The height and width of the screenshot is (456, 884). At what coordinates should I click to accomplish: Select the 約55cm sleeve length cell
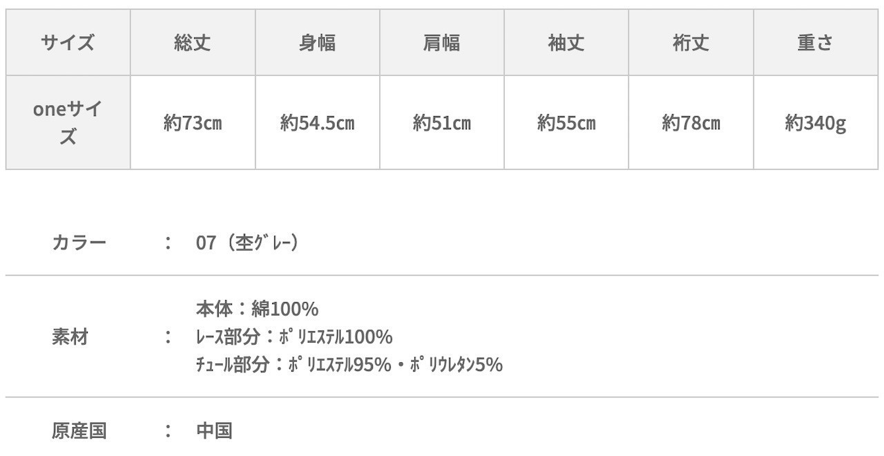[566, 123]
